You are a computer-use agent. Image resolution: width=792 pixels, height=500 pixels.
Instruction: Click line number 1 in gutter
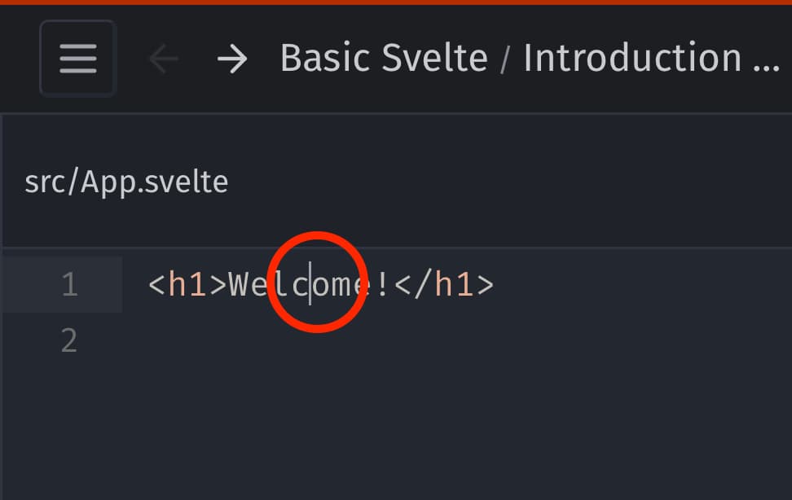click(x=70, y=284)
